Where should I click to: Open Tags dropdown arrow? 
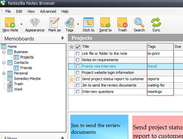point(78,24)
